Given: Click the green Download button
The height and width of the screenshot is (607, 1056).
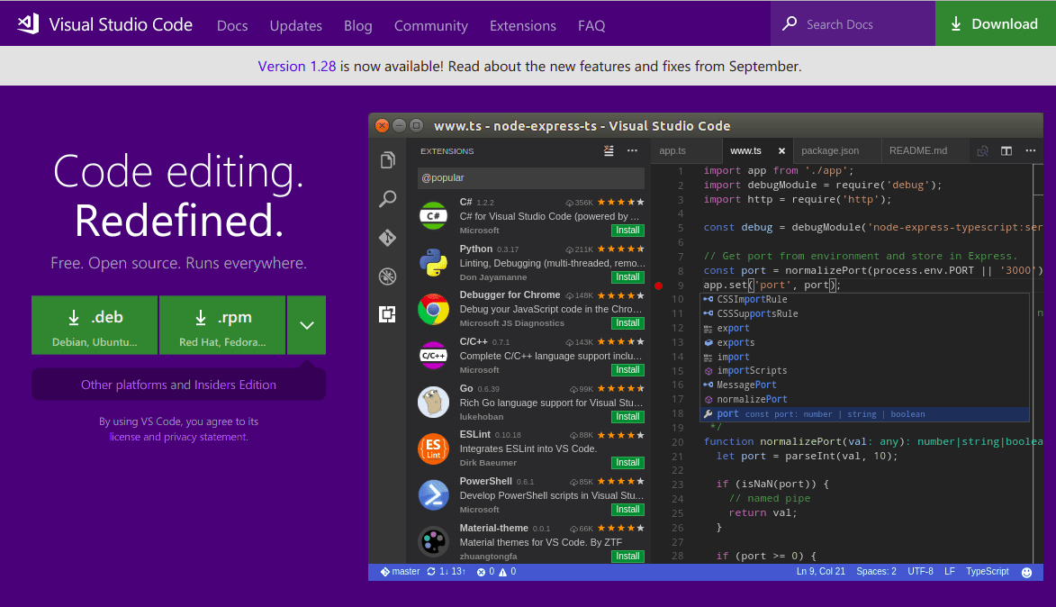Looking at the screenshot, I should [996, 23].
